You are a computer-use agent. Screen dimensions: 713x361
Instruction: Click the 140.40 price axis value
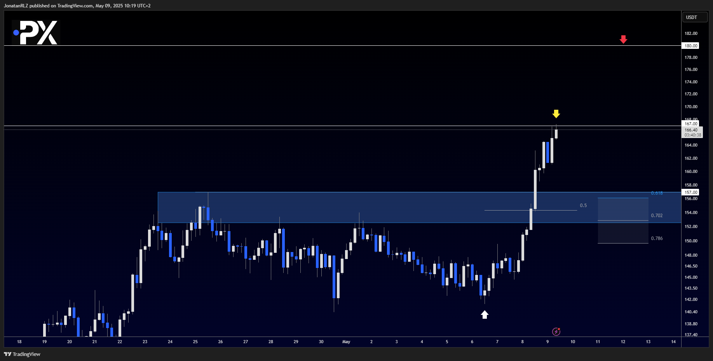(691, 312)
